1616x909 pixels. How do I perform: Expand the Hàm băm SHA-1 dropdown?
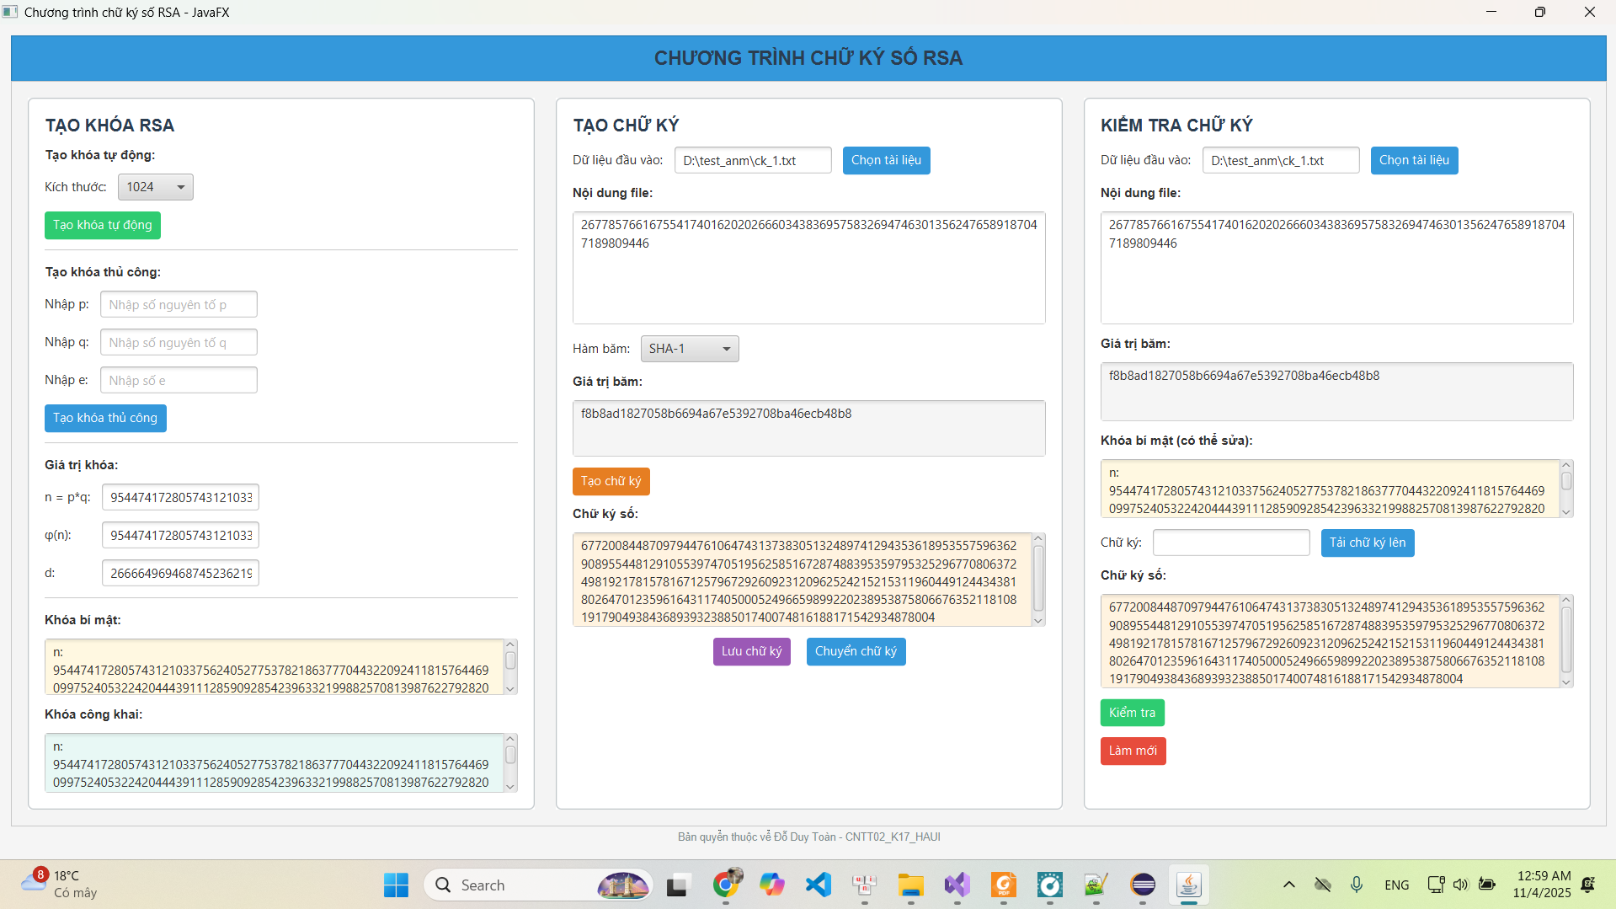coord(689,349)
